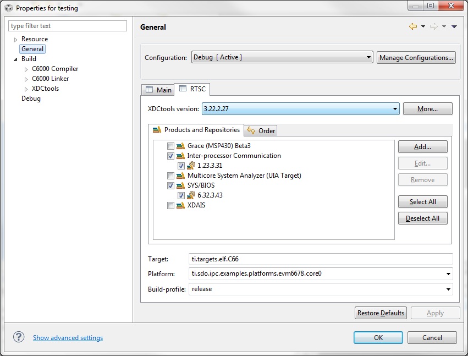Uncheck the 1.23.3.31 version checkbox
This screenshot has width=468, height=356.
181,166
